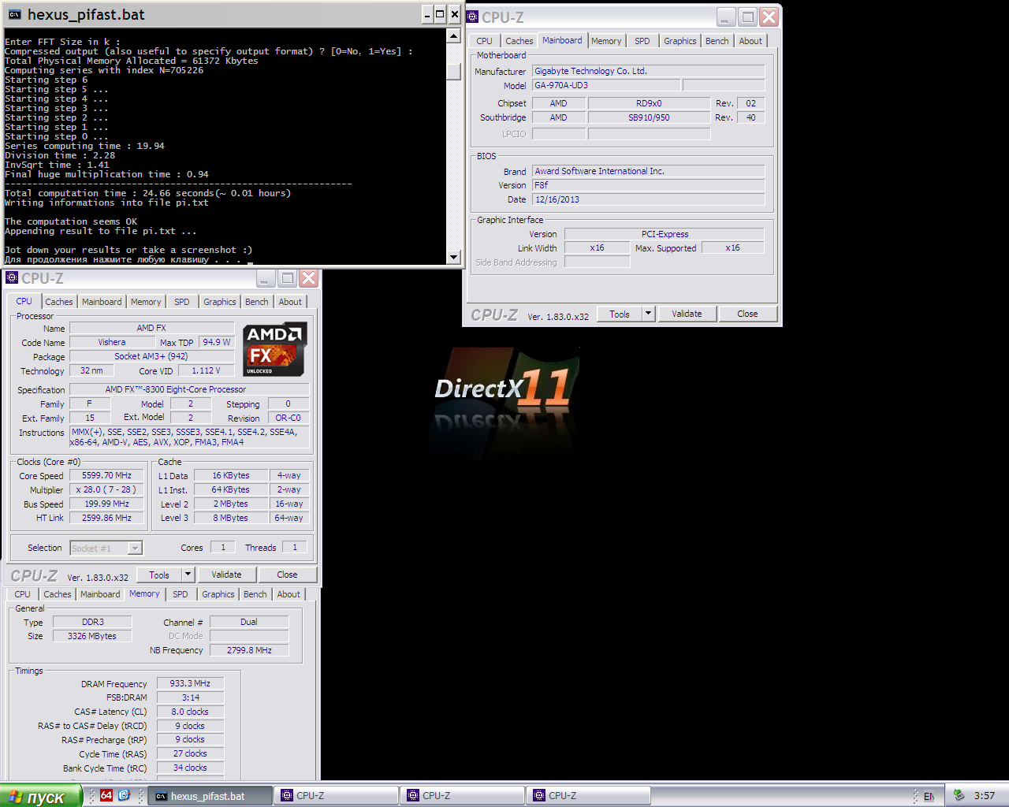1009x807 pixels.
Task: Open the Caches tab in the Mainboard window
Action: [x=519, y=41]
